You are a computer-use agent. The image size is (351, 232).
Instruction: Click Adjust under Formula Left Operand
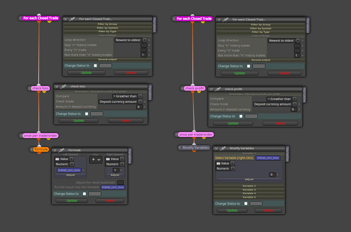70,175
